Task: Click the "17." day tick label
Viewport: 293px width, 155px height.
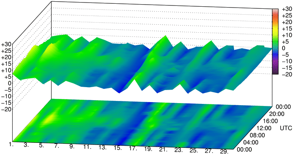Action: click(133, 149)
